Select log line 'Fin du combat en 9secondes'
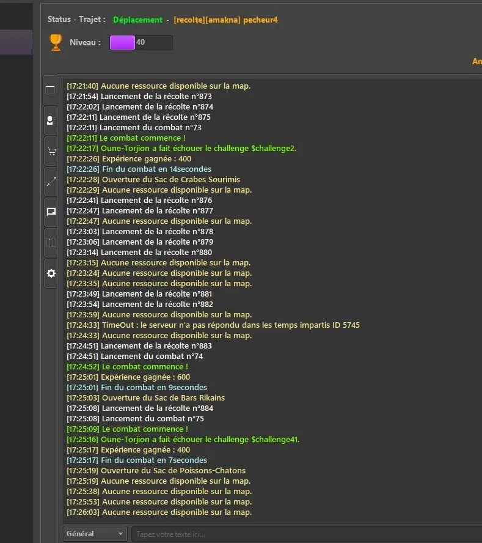This screenshot has width=482, height=543. (137, 387)
